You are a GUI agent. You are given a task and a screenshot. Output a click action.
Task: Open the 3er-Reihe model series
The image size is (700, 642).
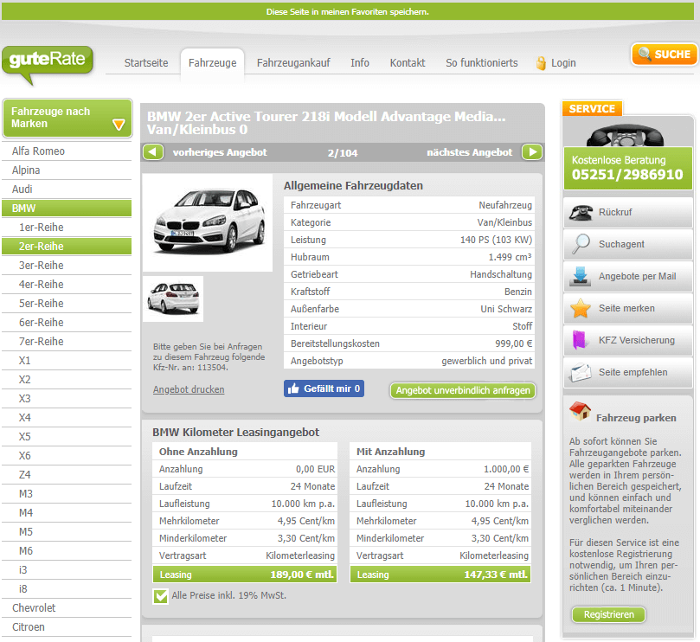click(67, 266)
